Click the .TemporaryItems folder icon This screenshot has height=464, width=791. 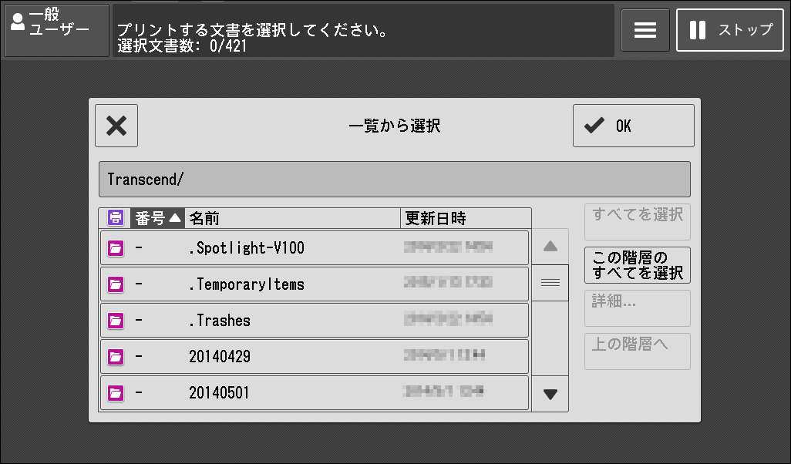pyautogui.click(x=116, y=284)
